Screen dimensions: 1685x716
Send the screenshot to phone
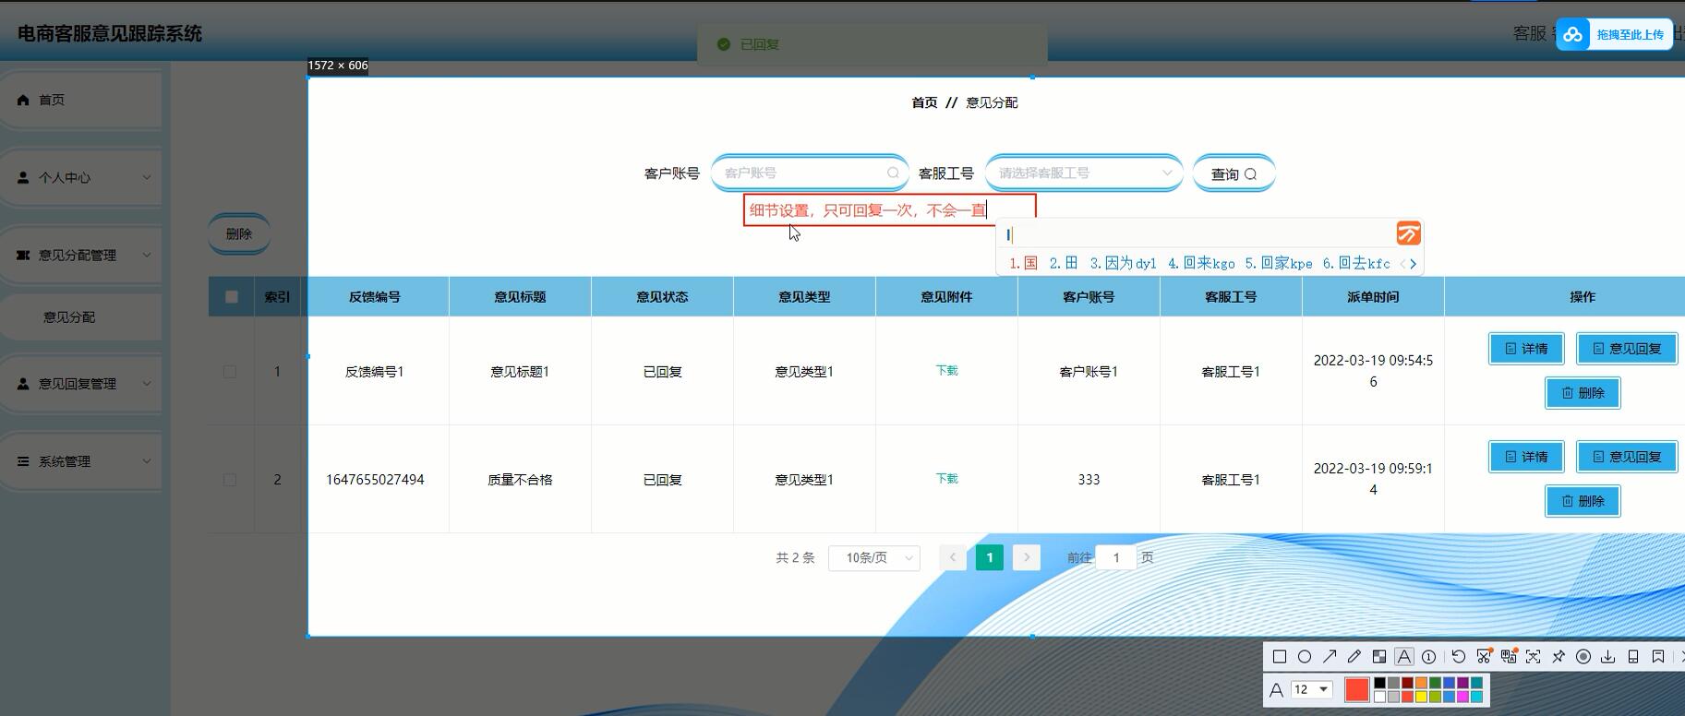1633,657
